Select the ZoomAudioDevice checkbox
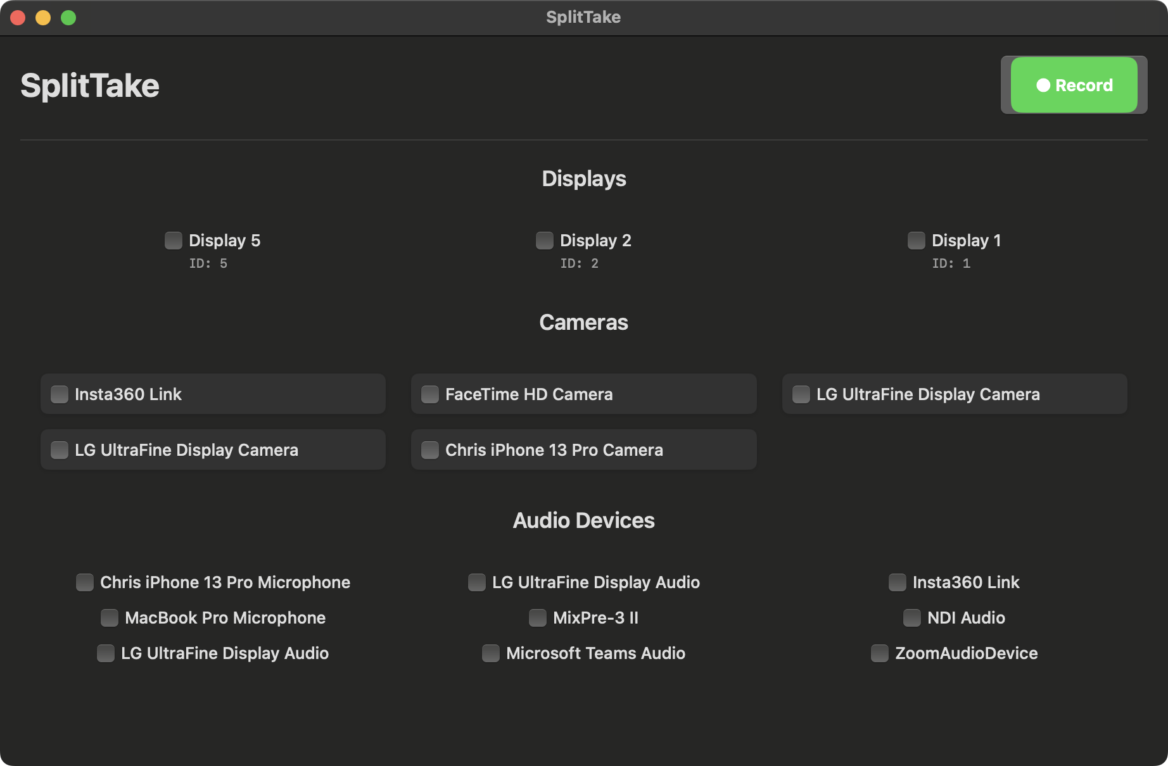1168x766 pixels. tap(880, 653)
